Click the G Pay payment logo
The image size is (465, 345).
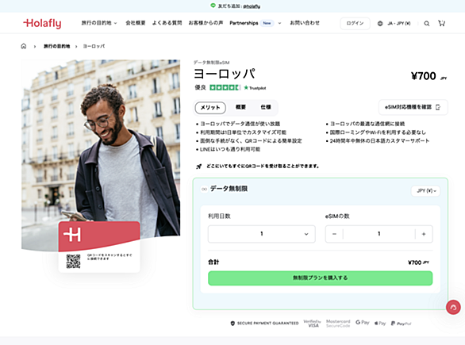click(363, 323)
